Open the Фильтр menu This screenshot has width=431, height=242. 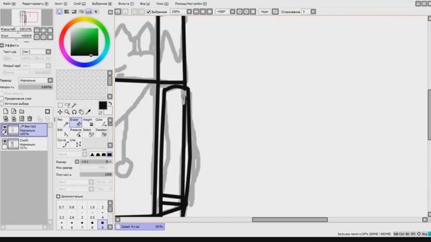[x=126, y=4]
